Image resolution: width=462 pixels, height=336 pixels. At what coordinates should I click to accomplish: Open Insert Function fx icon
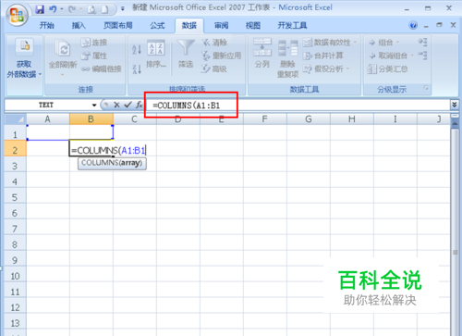click(140, 106)
